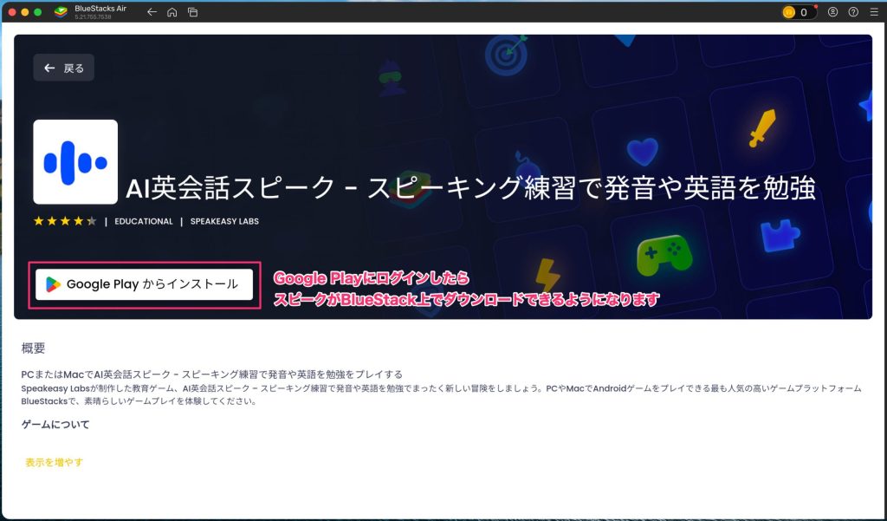Open the gold coin points counter
This screenshot has height=521, width=887.
(x=798, y=12)
